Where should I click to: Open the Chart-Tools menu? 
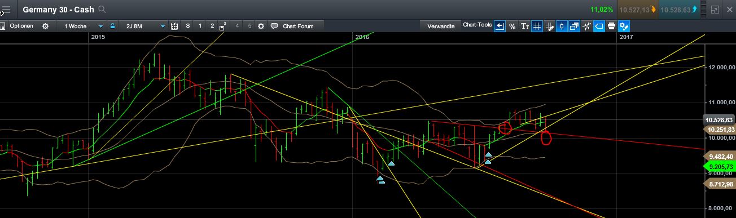click(477, 25)
